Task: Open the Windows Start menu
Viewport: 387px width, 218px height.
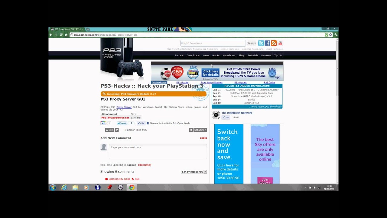Action: pyautogui.click(x=53, y=187)
